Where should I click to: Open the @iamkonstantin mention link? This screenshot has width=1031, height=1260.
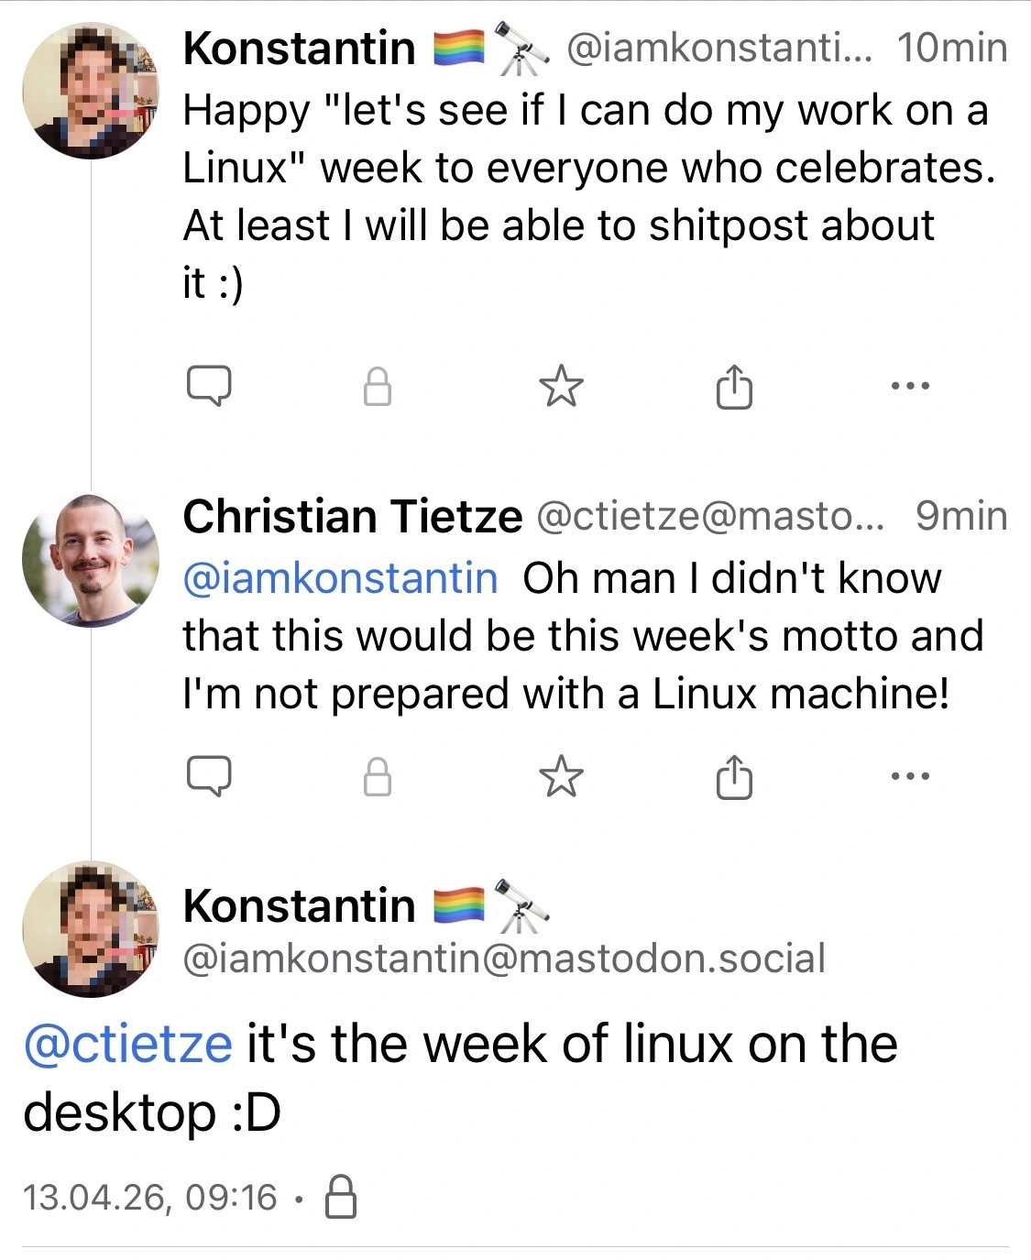point(340,578)
